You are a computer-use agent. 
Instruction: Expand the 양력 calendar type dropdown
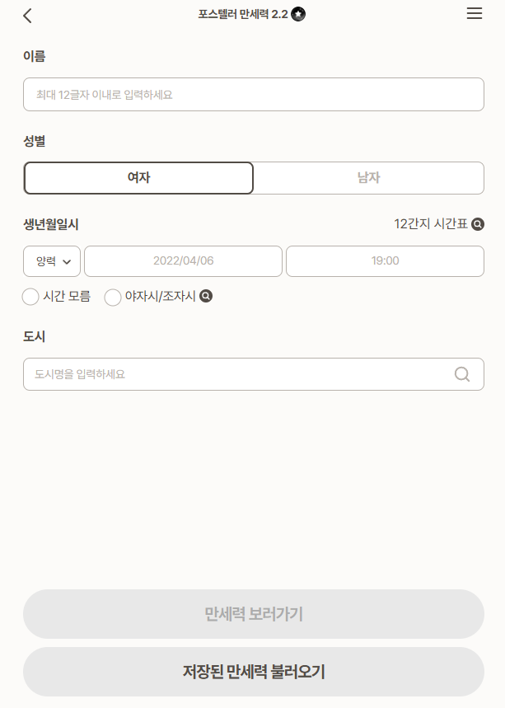tap(52, 261)
